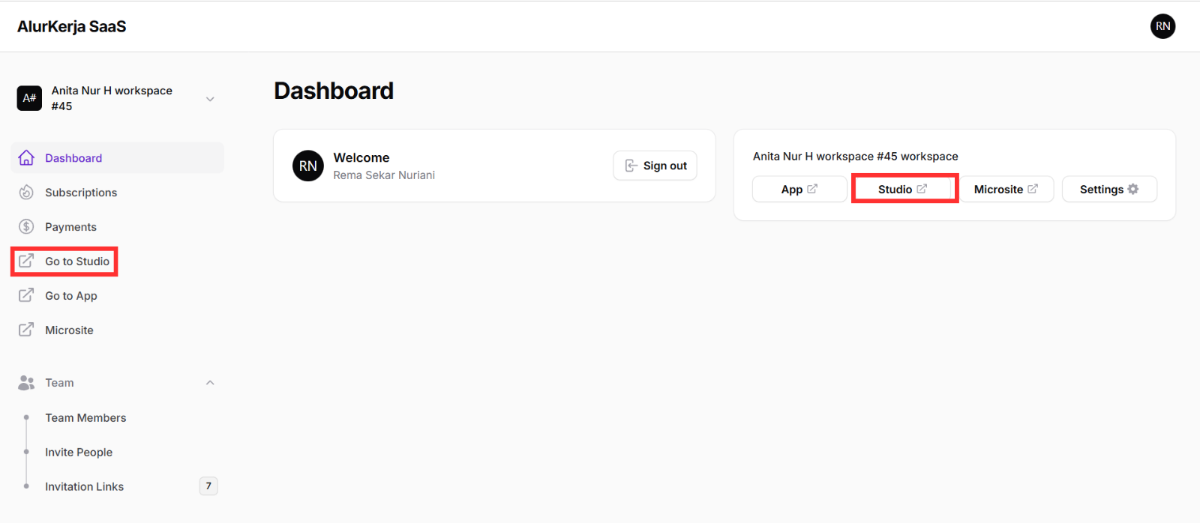Open the RN profile avatar in the top bar
1200x523 pixels.
pyautogui.click(x=1162, y=26)
